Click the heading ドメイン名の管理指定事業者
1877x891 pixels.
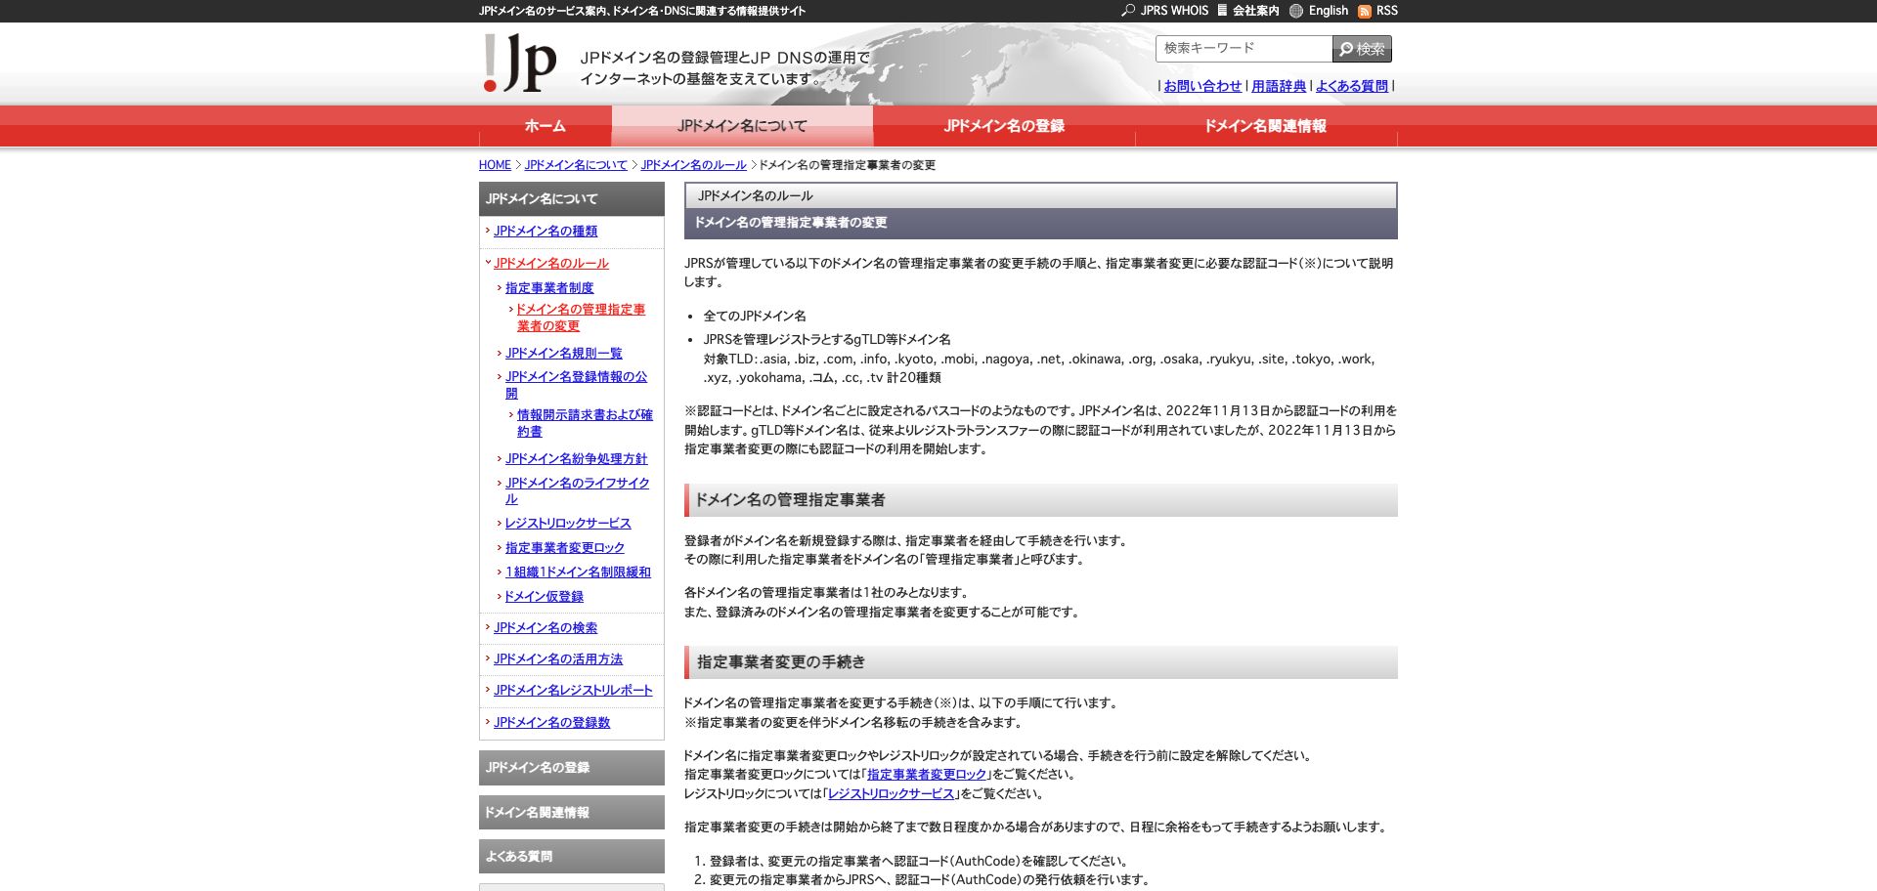click(x=1041, y=500)
